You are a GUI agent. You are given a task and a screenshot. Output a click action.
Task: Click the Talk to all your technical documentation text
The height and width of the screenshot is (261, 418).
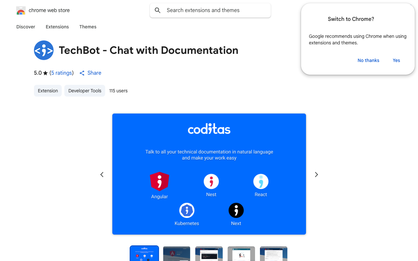[209, 155]
